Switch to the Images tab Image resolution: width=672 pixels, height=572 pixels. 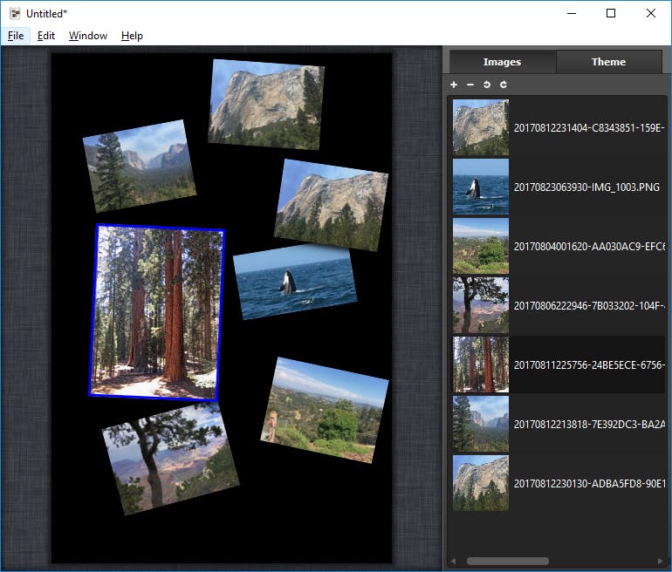[503, 62]
